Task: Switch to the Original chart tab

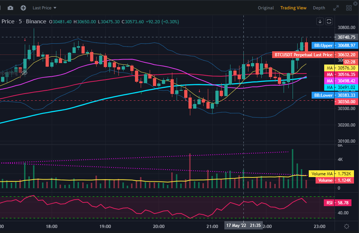Action: [x=266, y=8]
